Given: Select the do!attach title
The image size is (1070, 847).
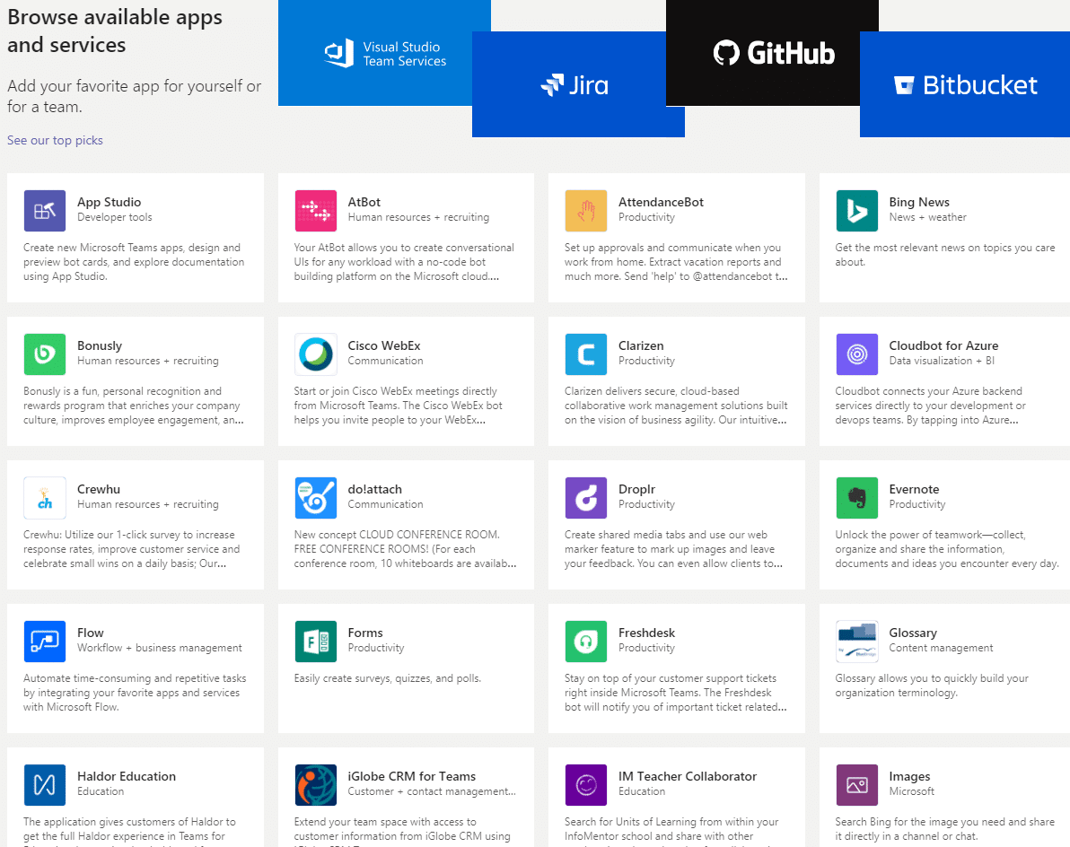Looking at the screenshot, I should (374, 489).
